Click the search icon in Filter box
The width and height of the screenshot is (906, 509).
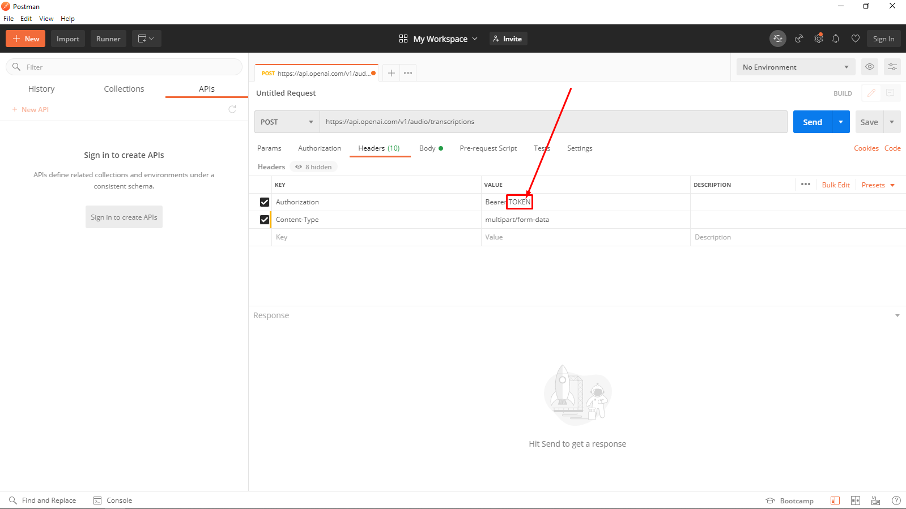16,67
